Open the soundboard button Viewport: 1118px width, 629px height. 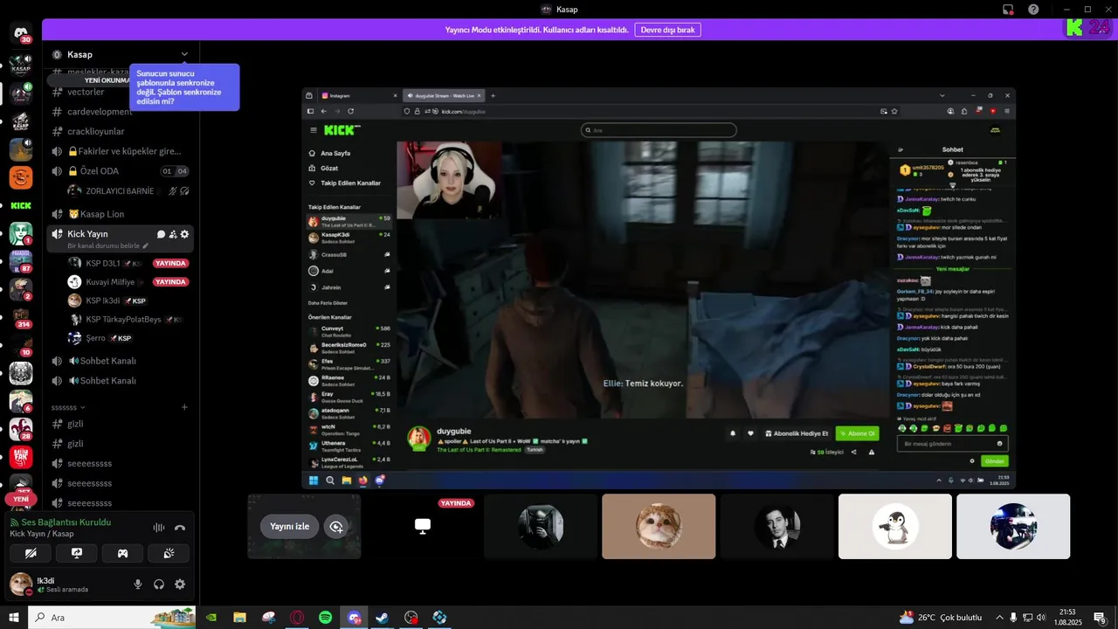169,553
